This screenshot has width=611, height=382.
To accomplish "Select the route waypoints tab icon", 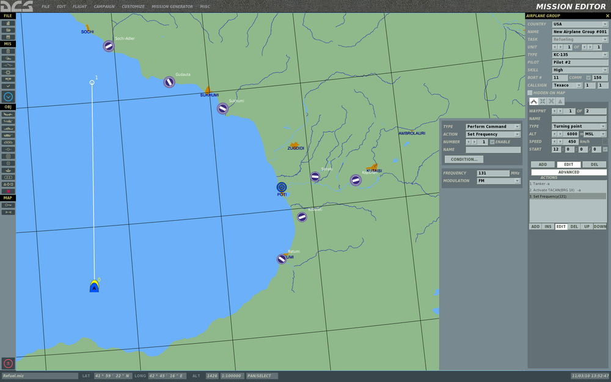I will [533, 101].
